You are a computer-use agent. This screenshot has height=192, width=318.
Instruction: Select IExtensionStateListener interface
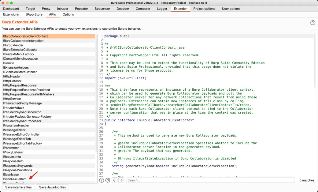point(49,72)
